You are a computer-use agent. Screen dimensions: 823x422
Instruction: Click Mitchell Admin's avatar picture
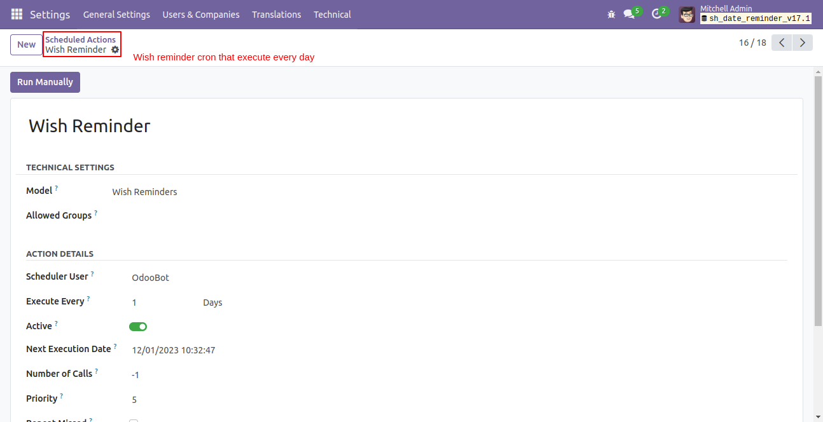coord(686,14)
